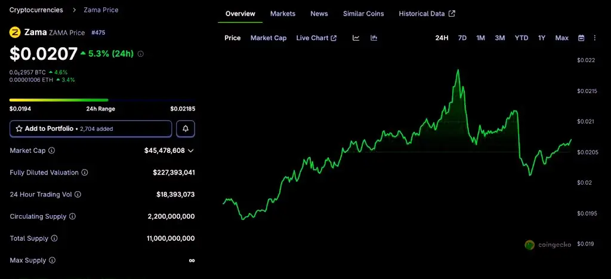Screen dimensions: 611x279
Task: Select the 1M time range
Action: tap(480, 38)
